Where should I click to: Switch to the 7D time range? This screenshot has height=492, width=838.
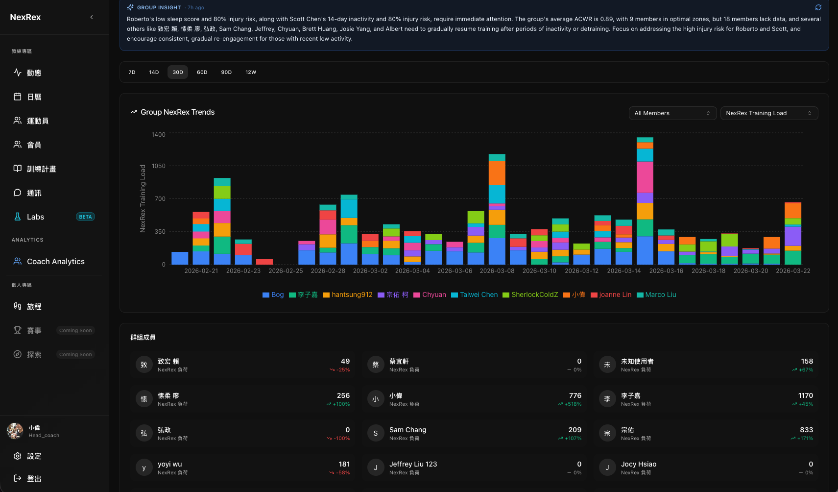[x=132, y=72]
